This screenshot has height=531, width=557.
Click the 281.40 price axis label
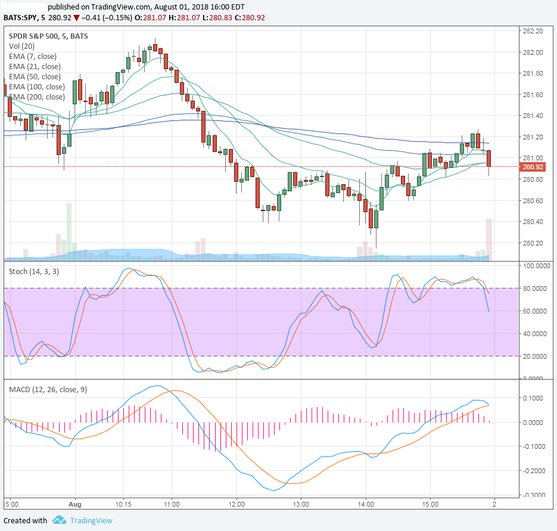pyautogui.click(x=533, y=116)
